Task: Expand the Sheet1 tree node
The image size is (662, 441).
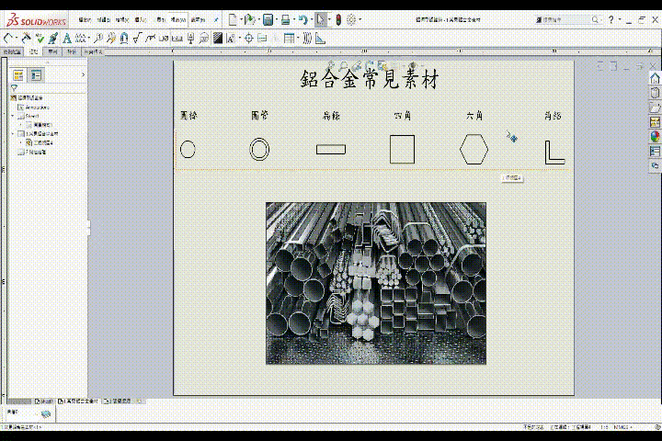Action: point(13,116)
